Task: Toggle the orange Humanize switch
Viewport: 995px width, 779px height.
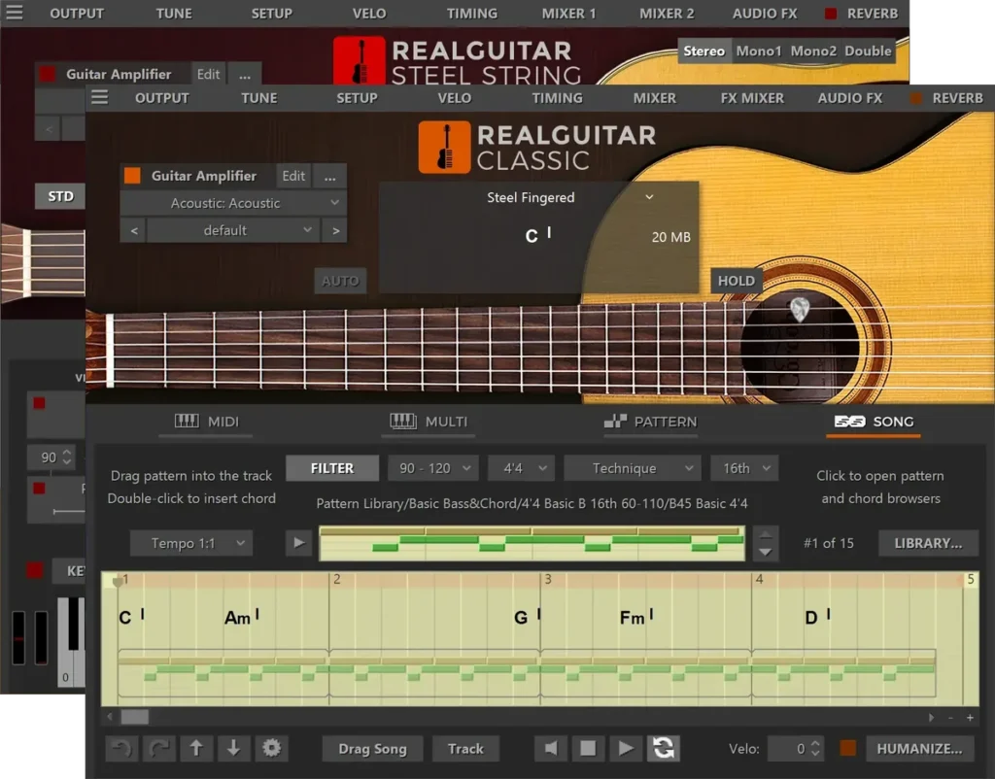Action: pyautogui.click(x=847, y=749)
